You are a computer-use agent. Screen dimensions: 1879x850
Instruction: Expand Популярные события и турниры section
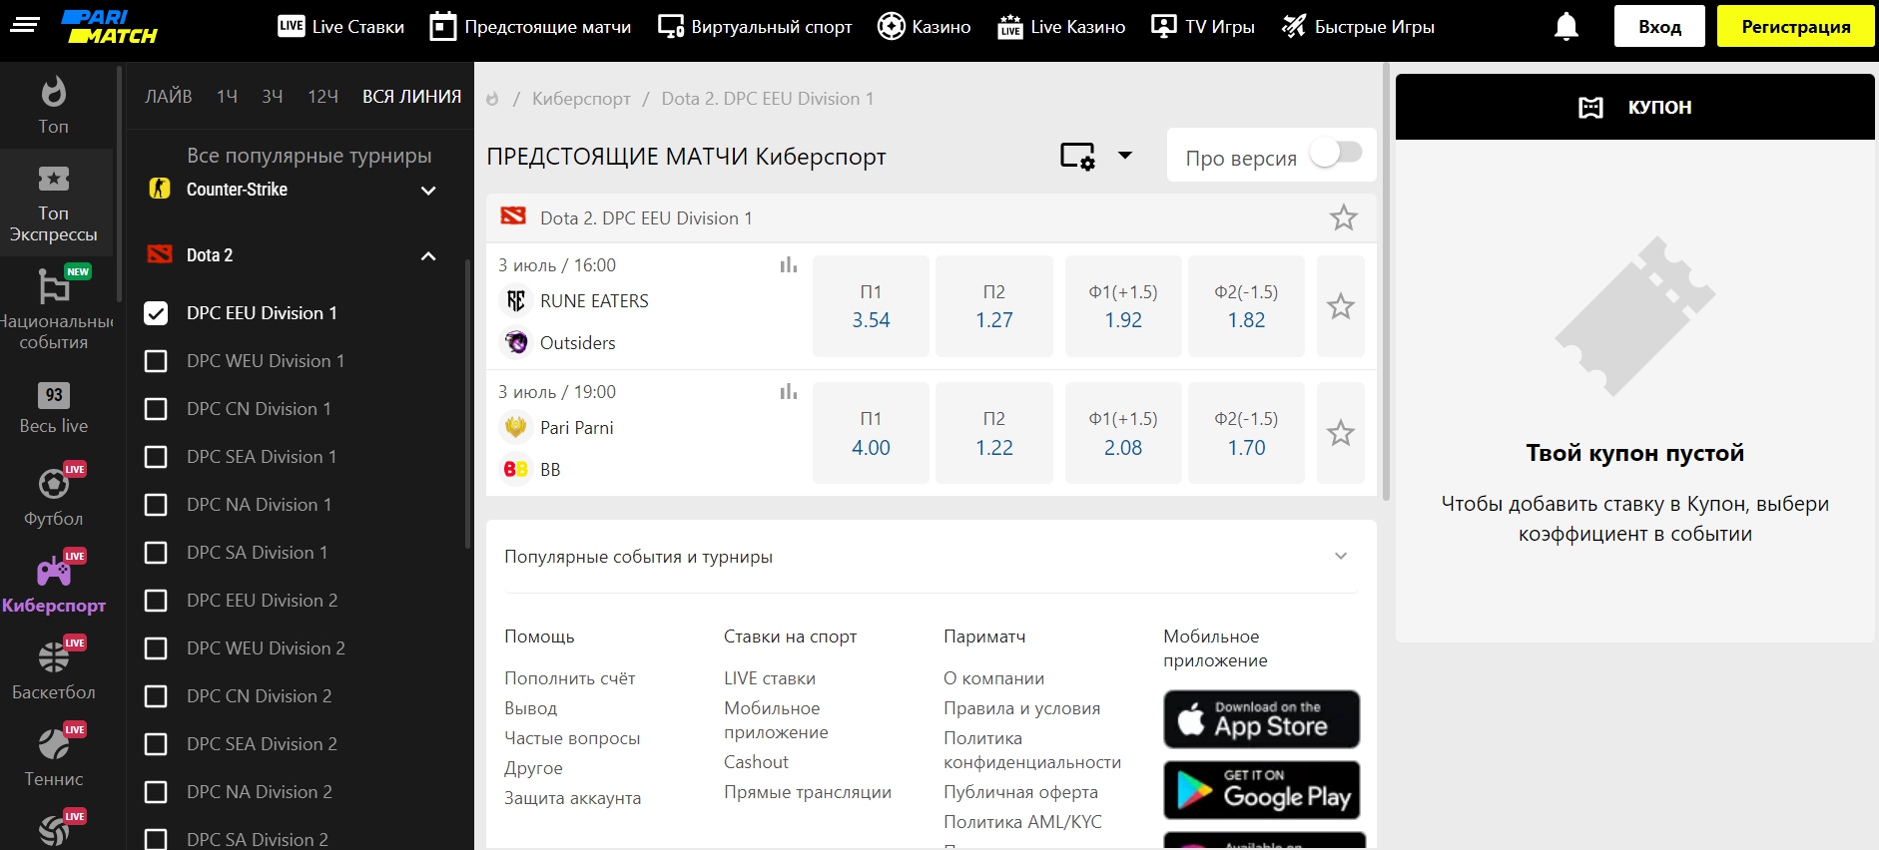coord(1341,557)
